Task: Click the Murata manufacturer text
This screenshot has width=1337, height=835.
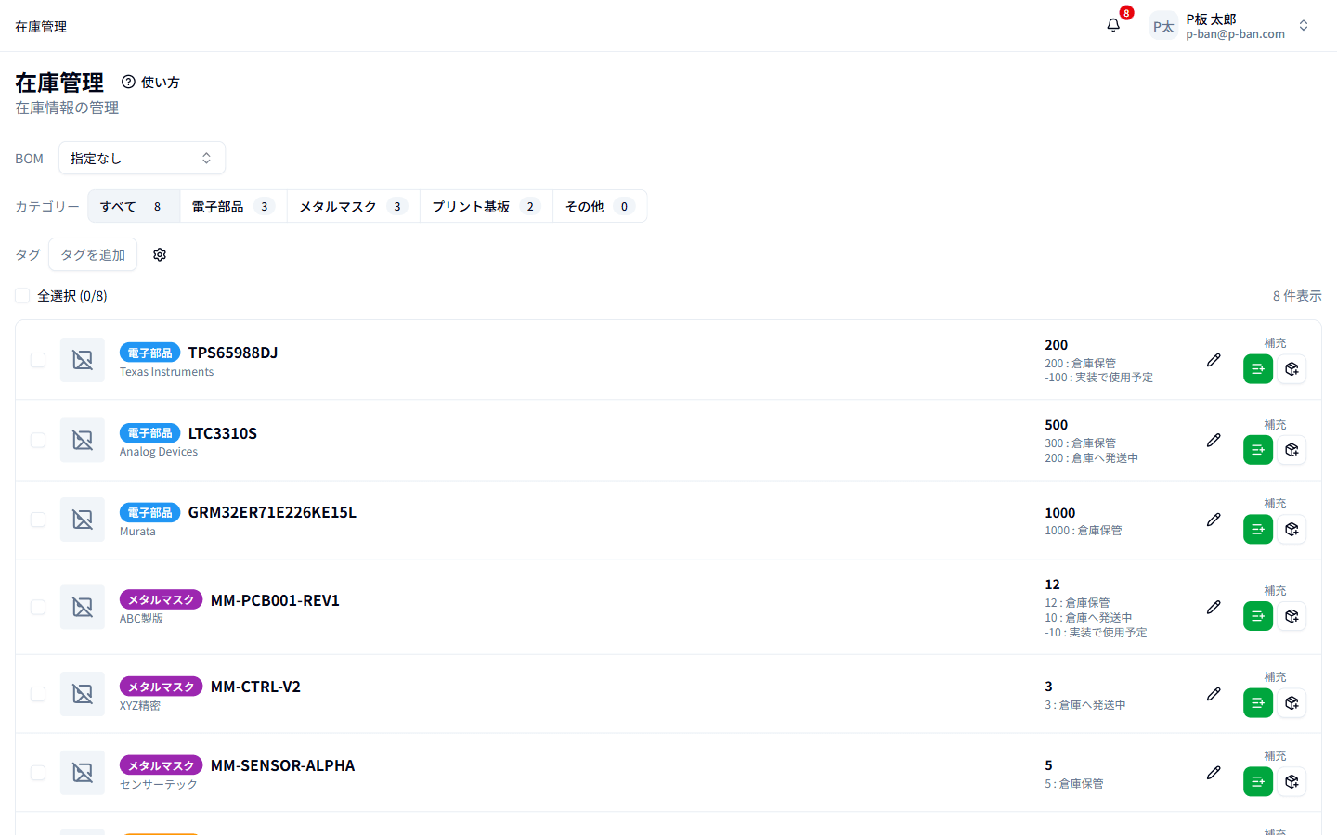Action: click(x=137, y=532)
